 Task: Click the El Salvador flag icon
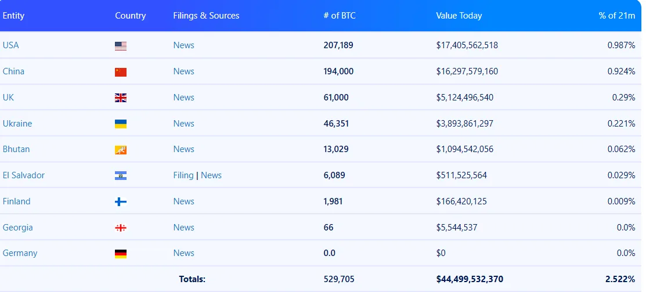(x=121, y=176)
